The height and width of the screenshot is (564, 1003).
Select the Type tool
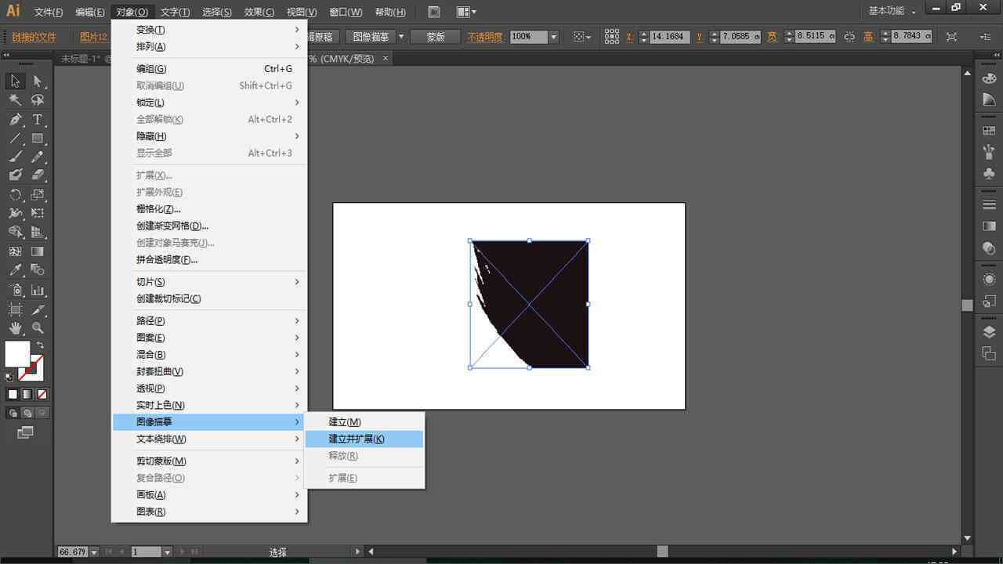pos(37,120)
